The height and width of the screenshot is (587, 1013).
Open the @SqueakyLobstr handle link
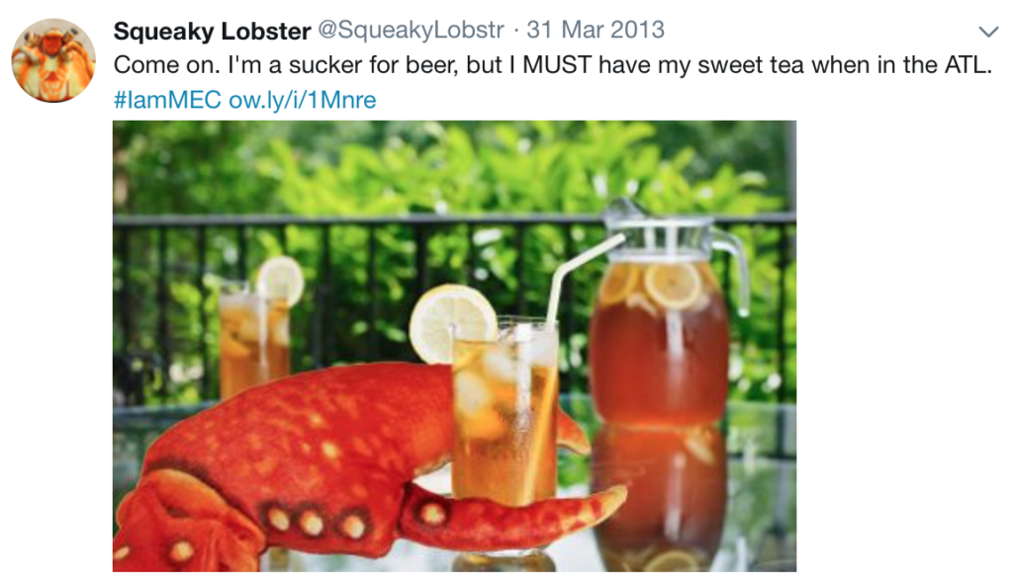tap(414, 31)
